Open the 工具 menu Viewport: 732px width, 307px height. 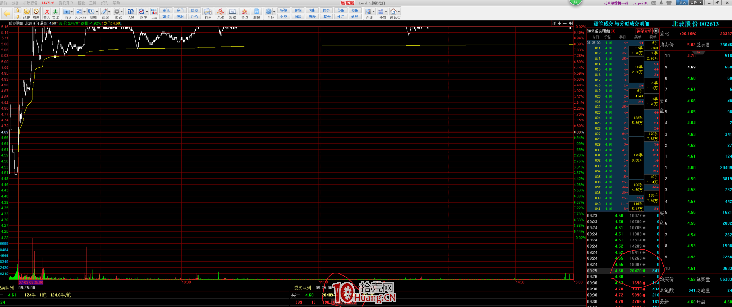(x=92, y=3)
